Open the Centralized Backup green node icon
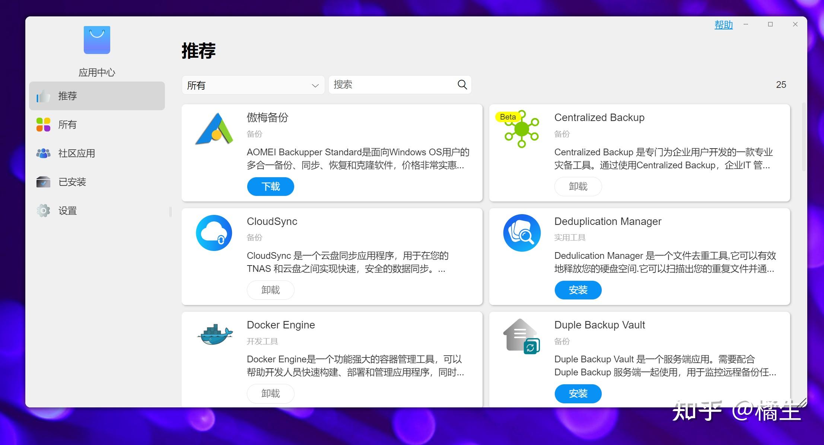This screenshot has height=445, width=824. 521,129
